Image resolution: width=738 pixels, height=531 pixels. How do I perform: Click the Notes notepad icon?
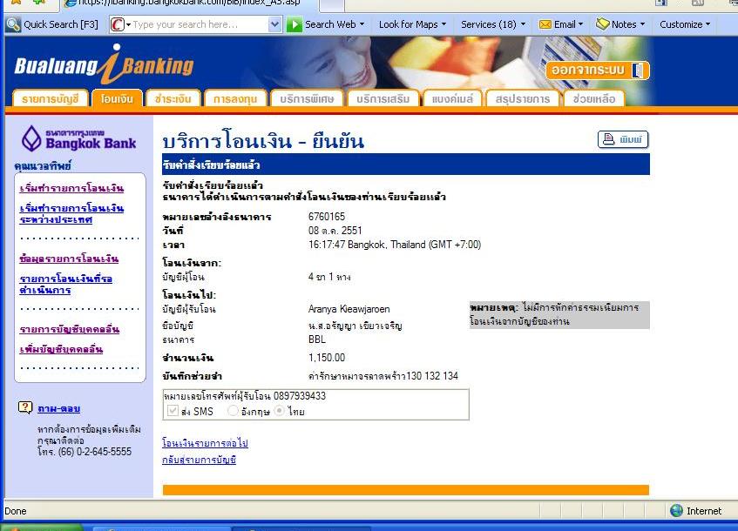[602, 24]
